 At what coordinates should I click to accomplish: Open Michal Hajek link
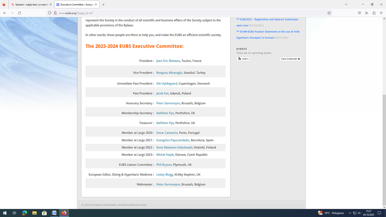[x=165, y=155]
